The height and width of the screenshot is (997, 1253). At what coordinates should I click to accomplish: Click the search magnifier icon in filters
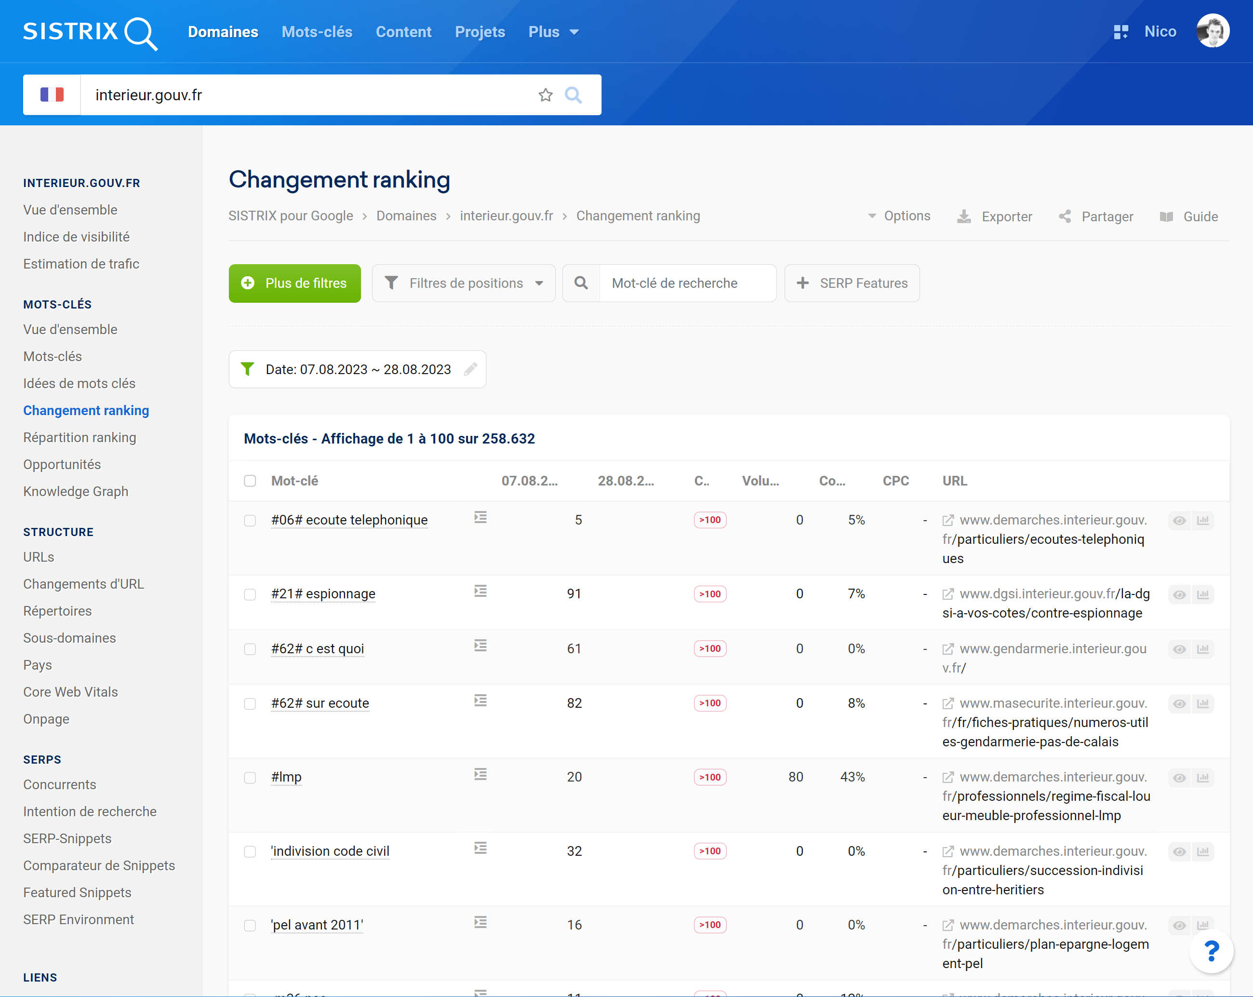582,283
